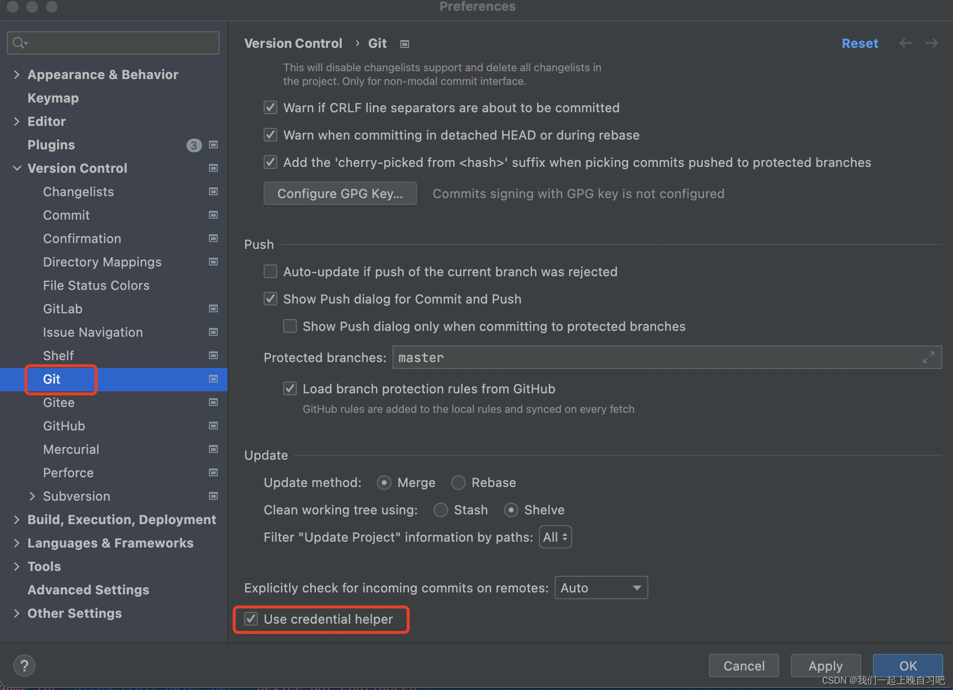Click the settings icon next to the Commit tree item

213,215
